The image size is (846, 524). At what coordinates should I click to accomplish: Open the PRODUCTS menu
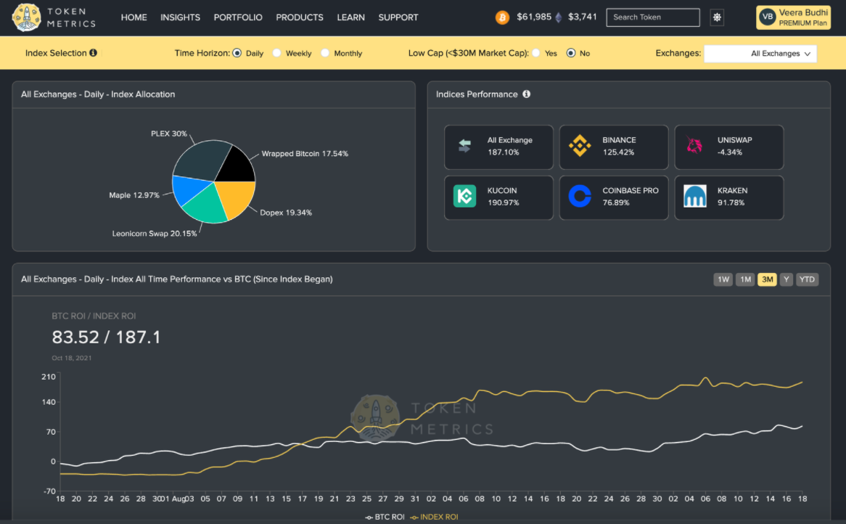pyautogui.click(x=300, y=17)
